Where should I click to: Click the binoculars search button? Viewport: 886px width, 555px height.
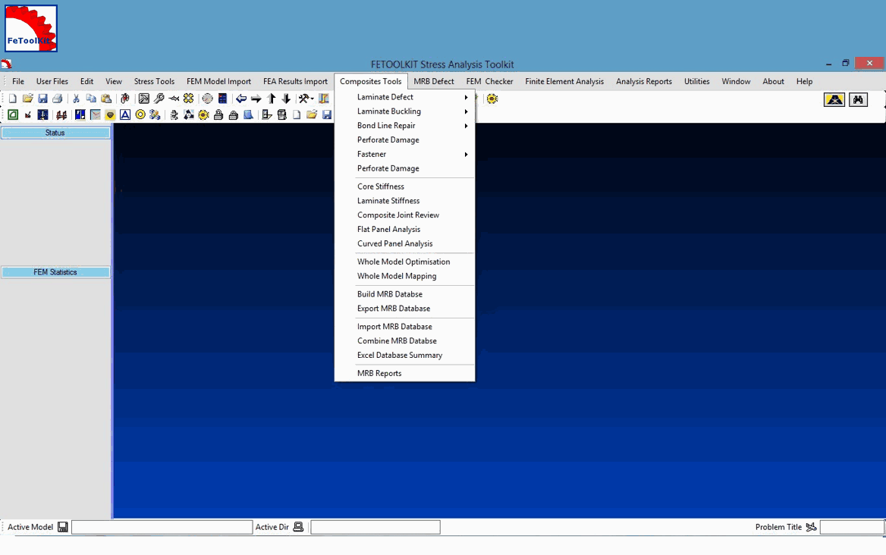(x=858, y=100)
